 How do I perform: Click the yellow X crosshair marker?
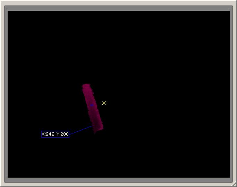coord(104,103)
